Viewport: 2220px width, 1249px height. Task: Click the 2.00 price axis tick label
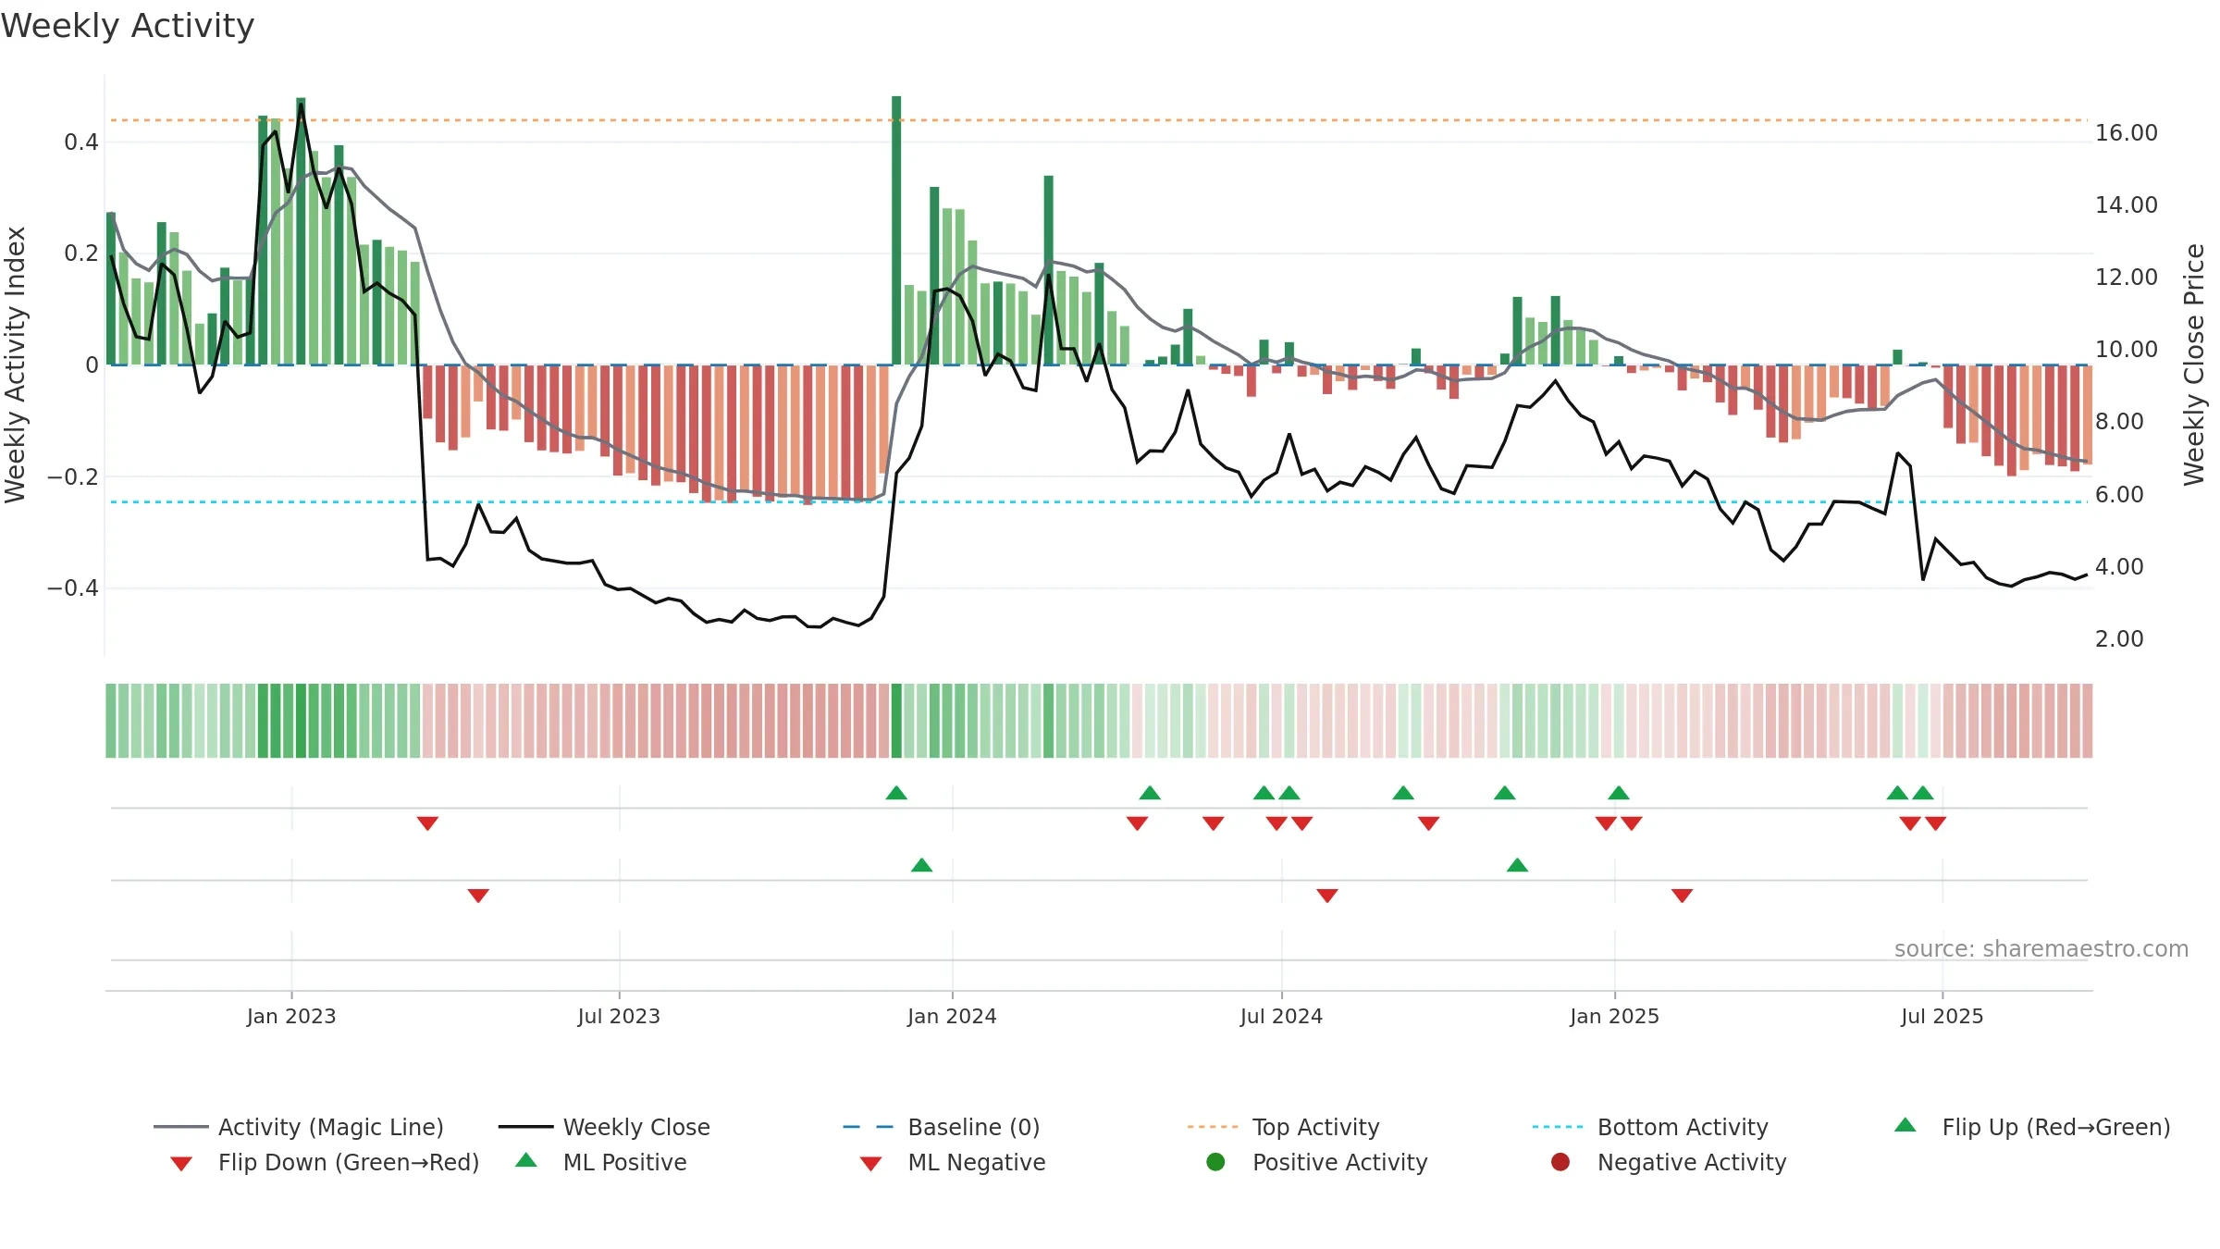tap(2119, 639)
